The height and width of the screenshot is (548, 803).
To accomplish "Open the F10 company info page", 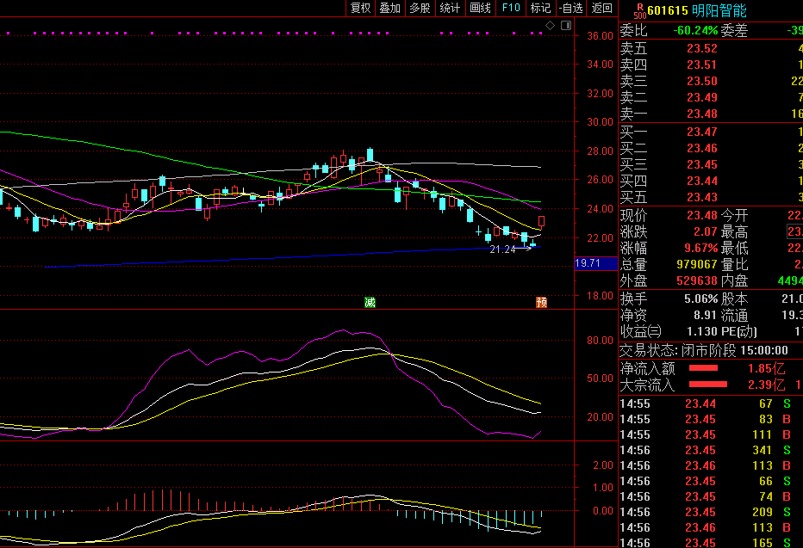I will (511, 8).
